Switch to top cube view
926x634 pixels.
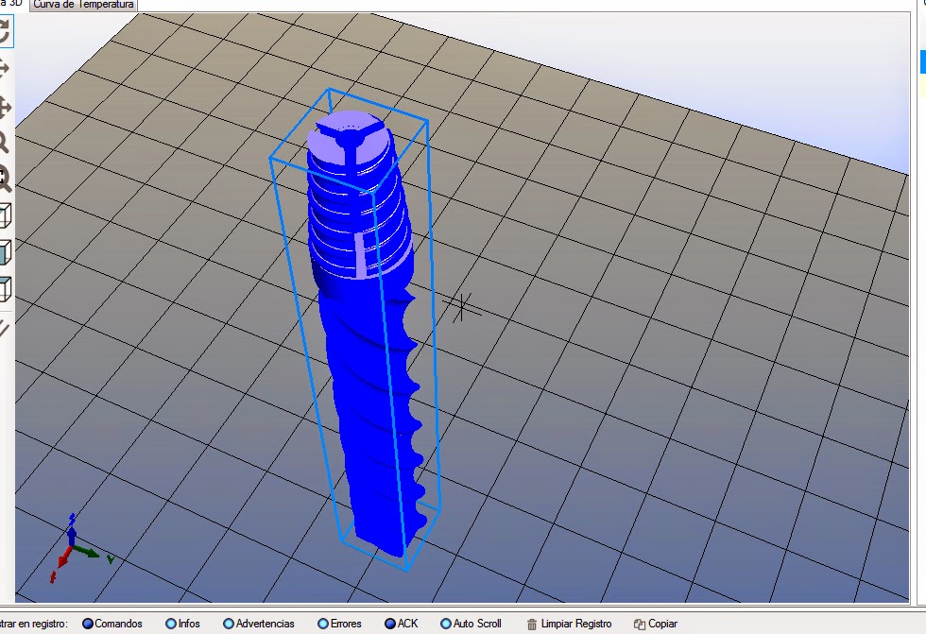(x=6, y=289)
